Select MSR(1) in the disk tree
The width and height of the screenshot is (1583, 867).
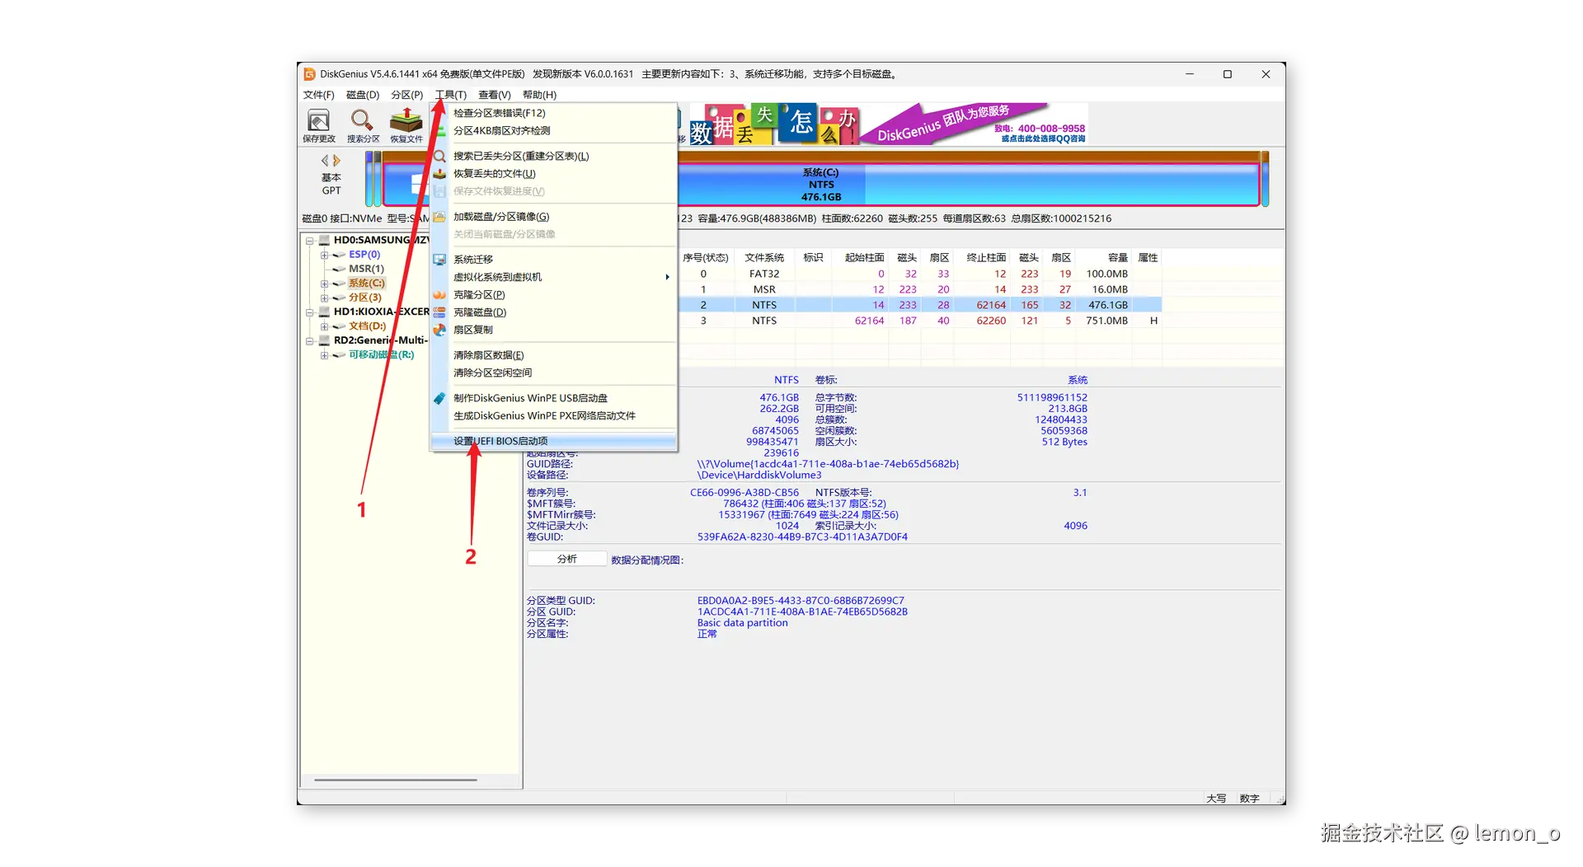click(366, 269)
